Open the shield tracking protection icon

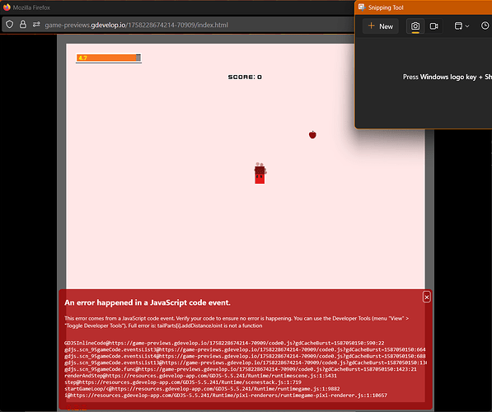[x=9, y=25]
